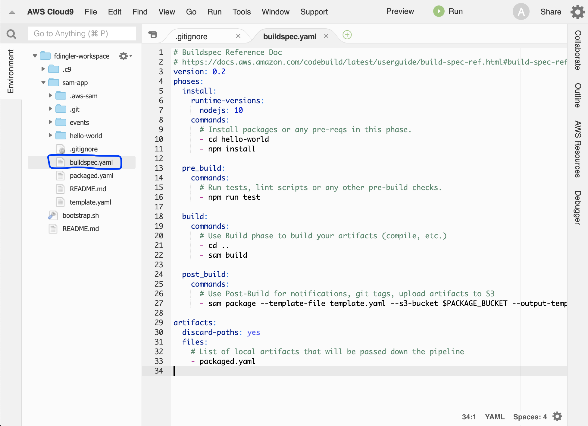Image resolution: width=588 pixels, height=426 pixels.
Task: Select the root-level README.md file
Action: point(81,229)
